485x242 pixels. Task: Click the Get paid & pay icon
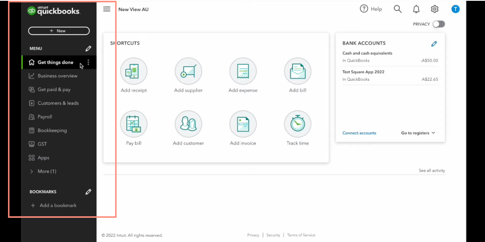pos(32,90)
